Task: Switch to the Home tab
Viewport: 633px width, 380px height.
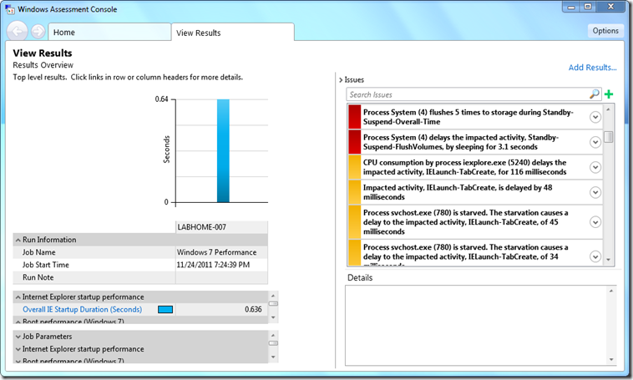Action: tap(109, 33)
